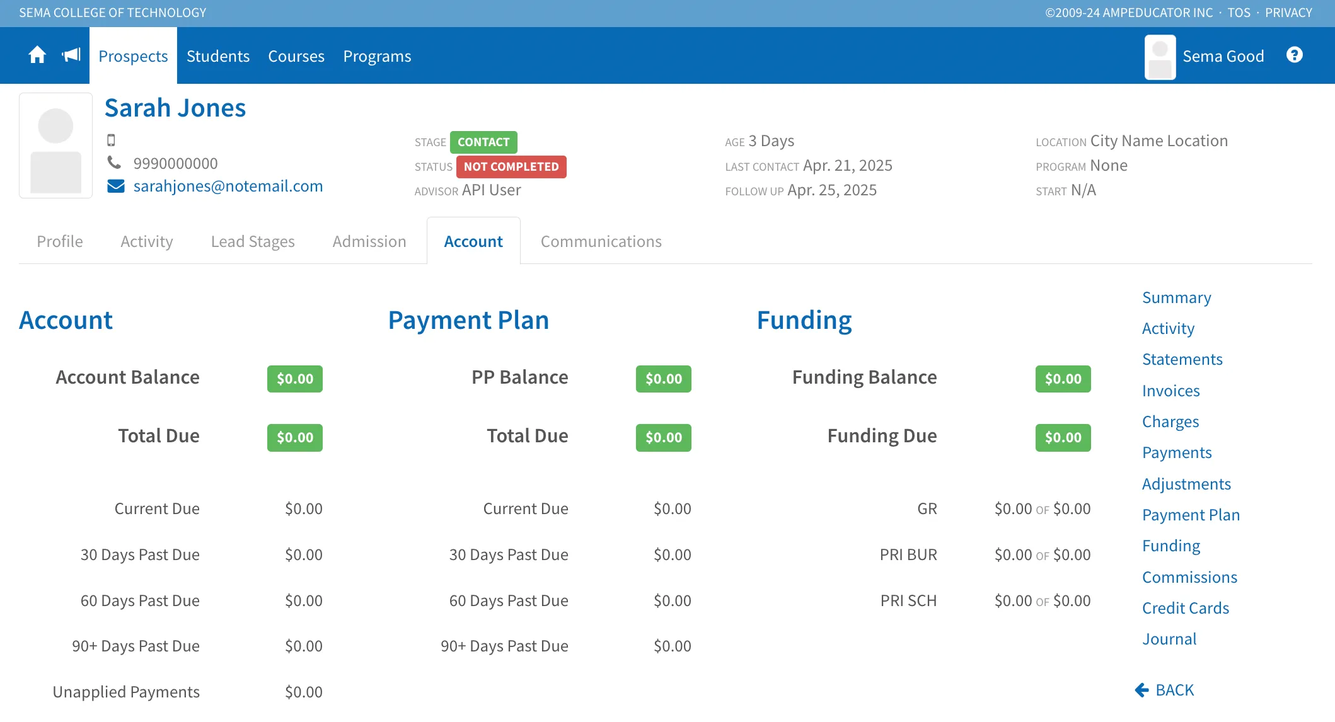Click the PRIVACY link in header
The image size is (1335, 722).
pyautogui.click(x=1288, y=13)
